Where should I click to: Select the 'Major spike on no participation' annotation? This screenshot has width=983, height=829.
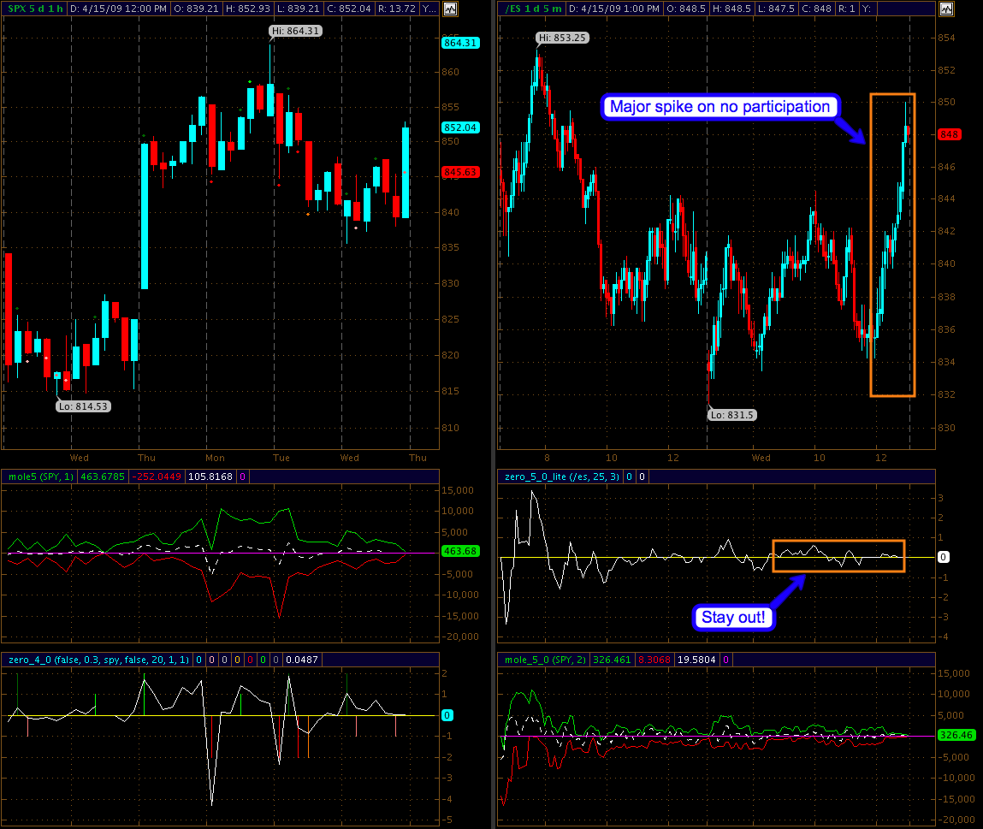[719, 106]
